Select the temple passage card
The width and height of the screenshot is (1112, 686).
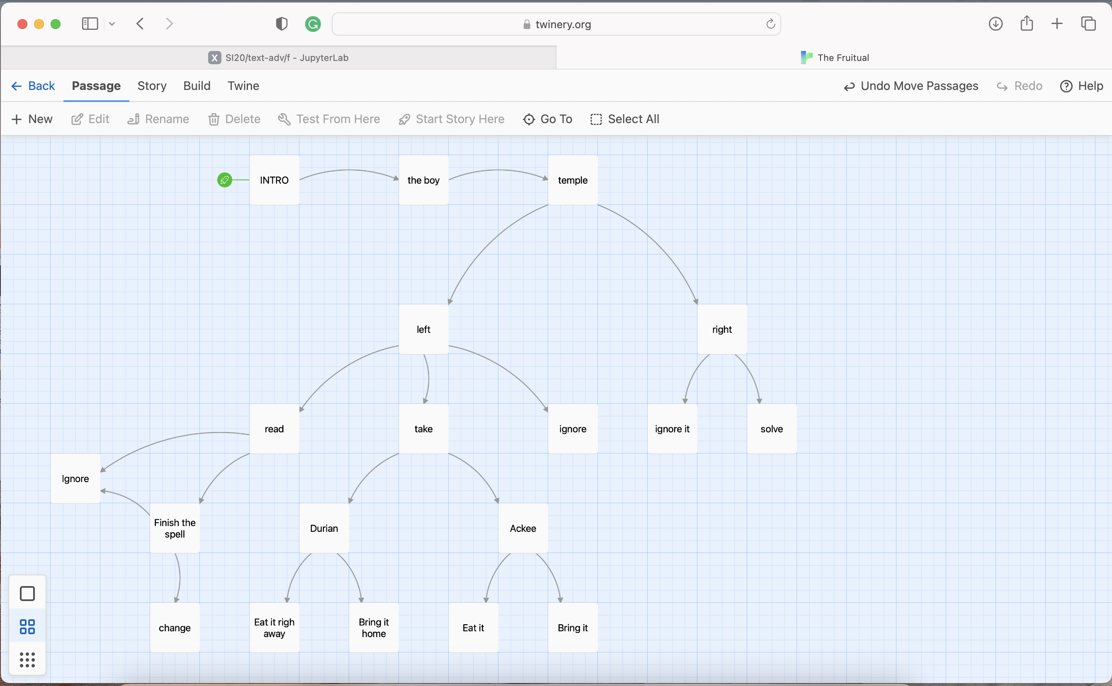click(573, 180)
